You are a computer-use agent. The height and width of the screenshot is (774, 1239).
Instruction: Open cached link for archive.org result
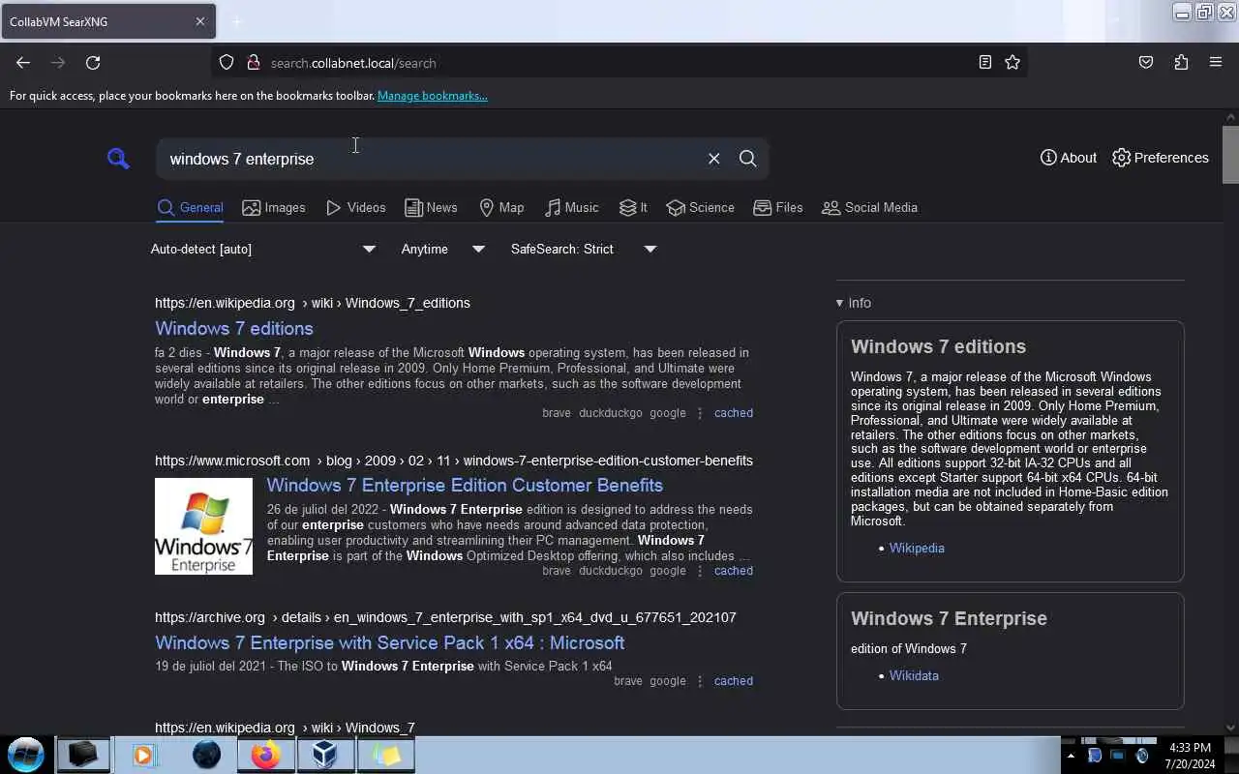(734, 681)
